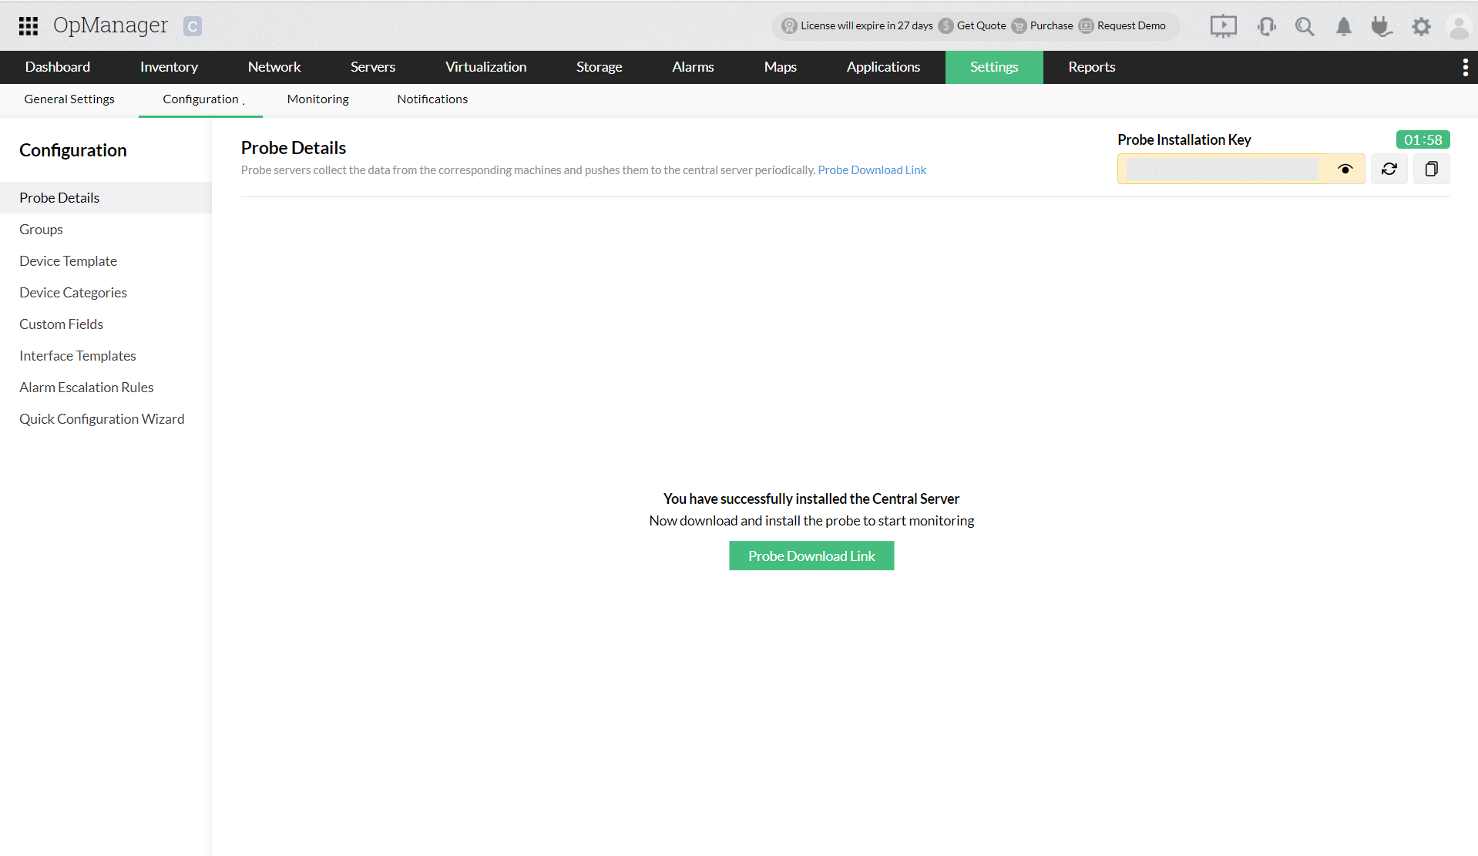Click the blue C badge beside OpManager
1478x856 pixels.
pos(193,26)
